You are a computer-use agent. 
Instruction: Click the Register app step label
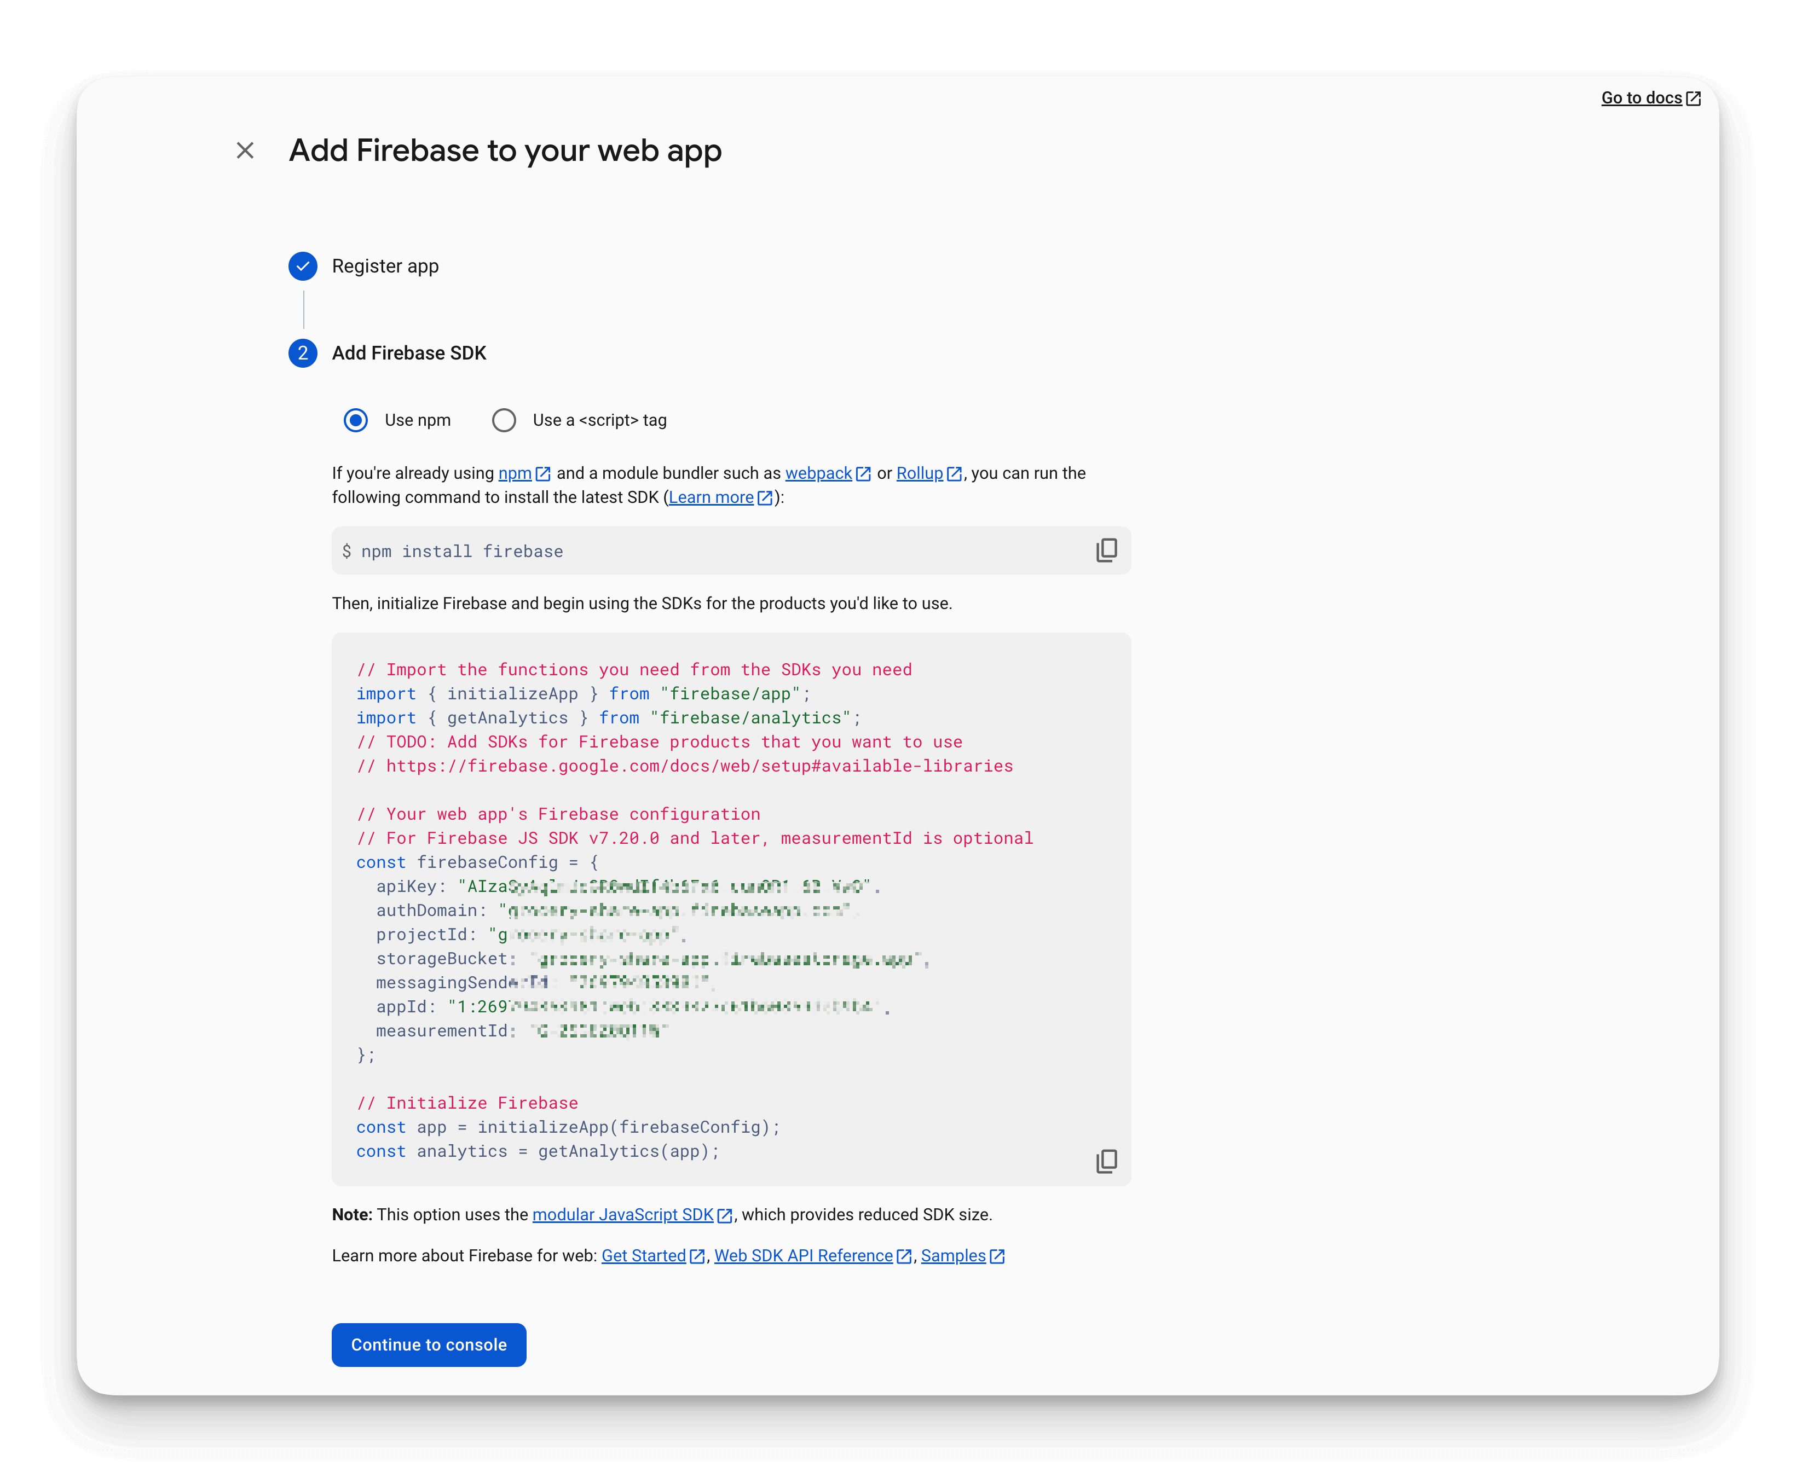pos(384,265)
